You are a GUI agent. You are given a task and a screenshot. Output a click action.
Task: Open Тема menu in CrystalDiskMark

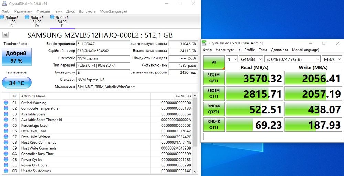[x=263, y=50]
